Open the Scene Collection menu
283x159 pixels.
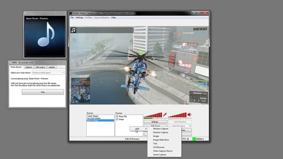pos(102,18)
